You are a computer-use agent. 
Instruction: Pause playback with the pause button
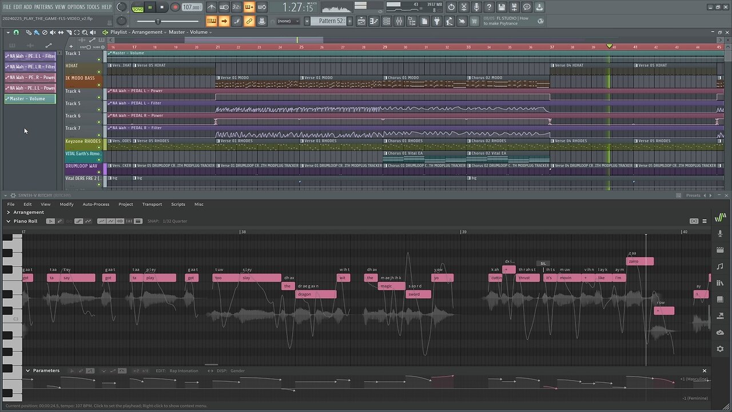150,7
